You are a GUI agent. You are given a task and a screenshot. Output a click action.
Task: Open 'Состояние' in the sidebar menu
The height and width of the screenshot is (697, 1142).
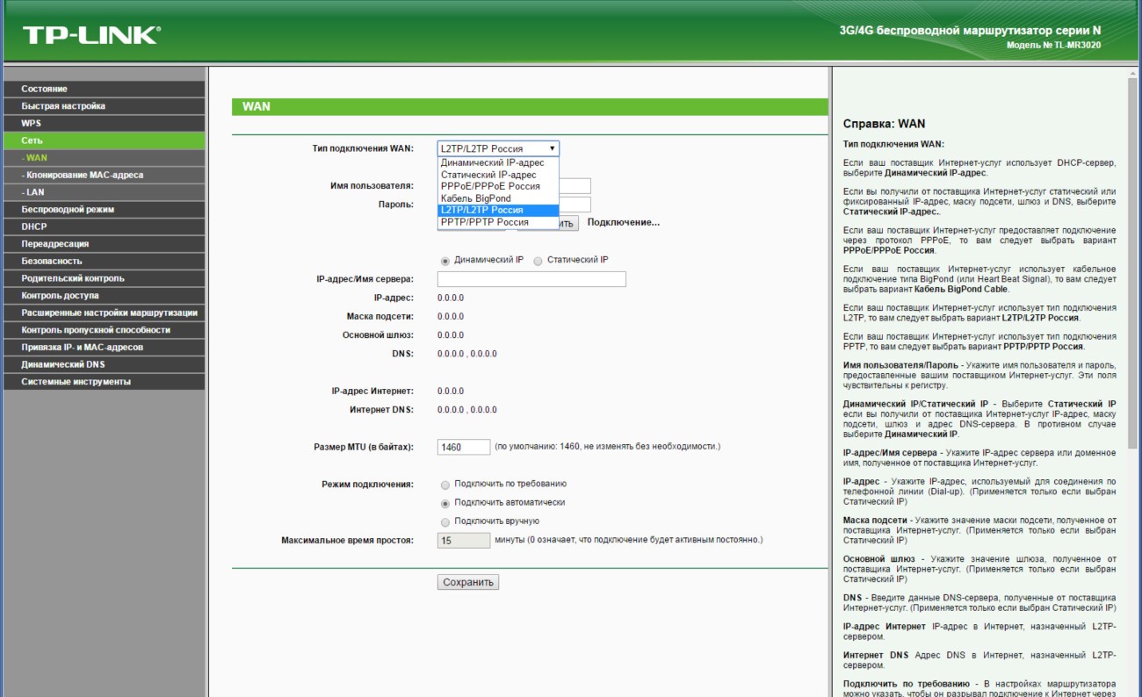45,89
